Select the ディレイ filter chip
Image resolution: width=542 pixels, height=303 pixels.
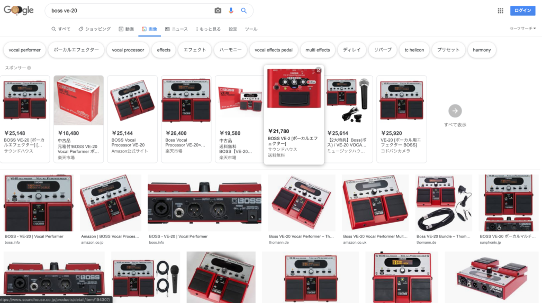[351, 50]
